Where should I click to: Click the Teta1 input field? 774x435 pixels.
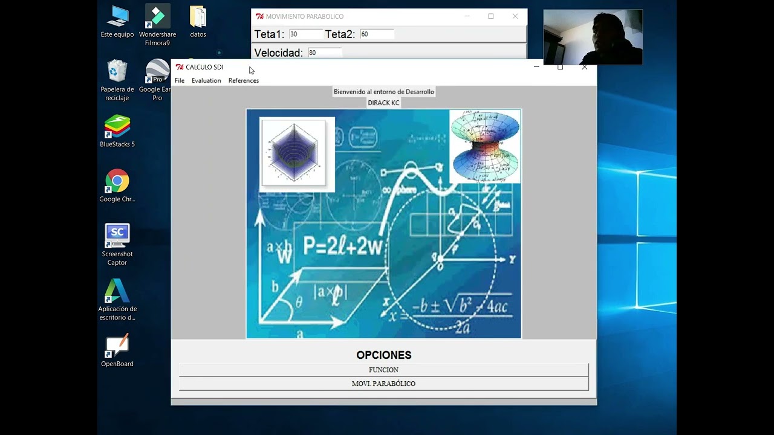305,34
